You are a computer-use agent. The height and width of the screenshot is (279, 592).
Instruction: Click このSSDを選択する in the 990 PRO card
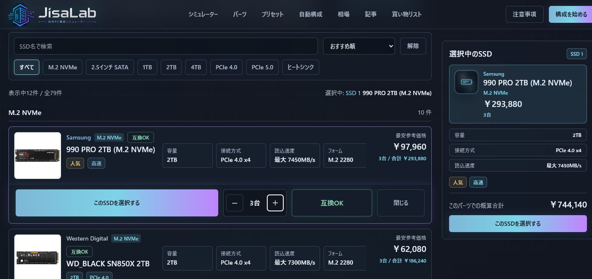[117, 203]
